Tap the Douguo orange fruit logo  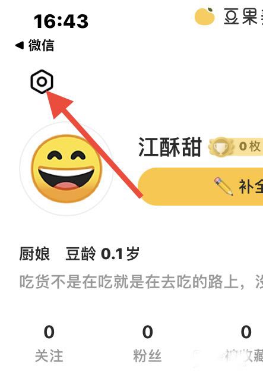(x=204, y=16)
